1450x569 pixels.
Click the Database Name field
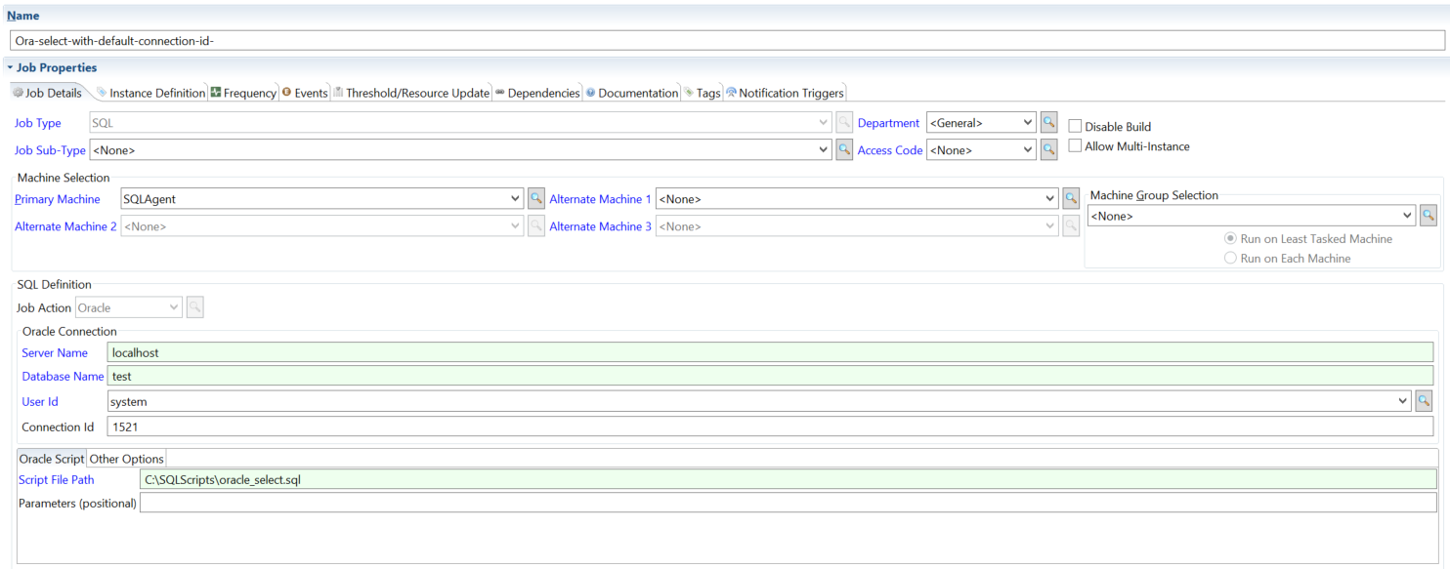click(x=770, y=376)
